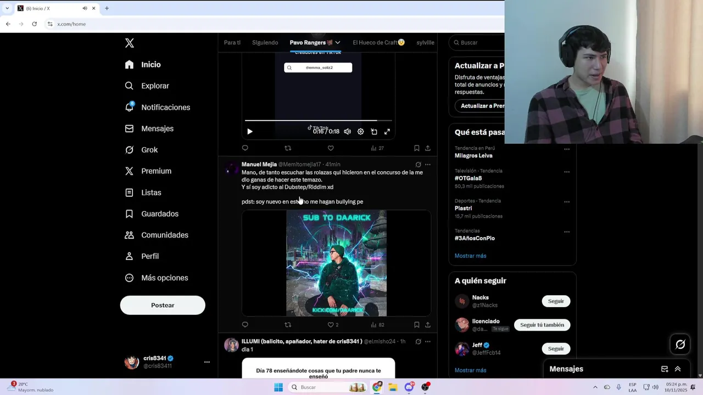Click the Postear button
Image resolution: width=703 pixels, height=395 pixels.
pos(163,305)
